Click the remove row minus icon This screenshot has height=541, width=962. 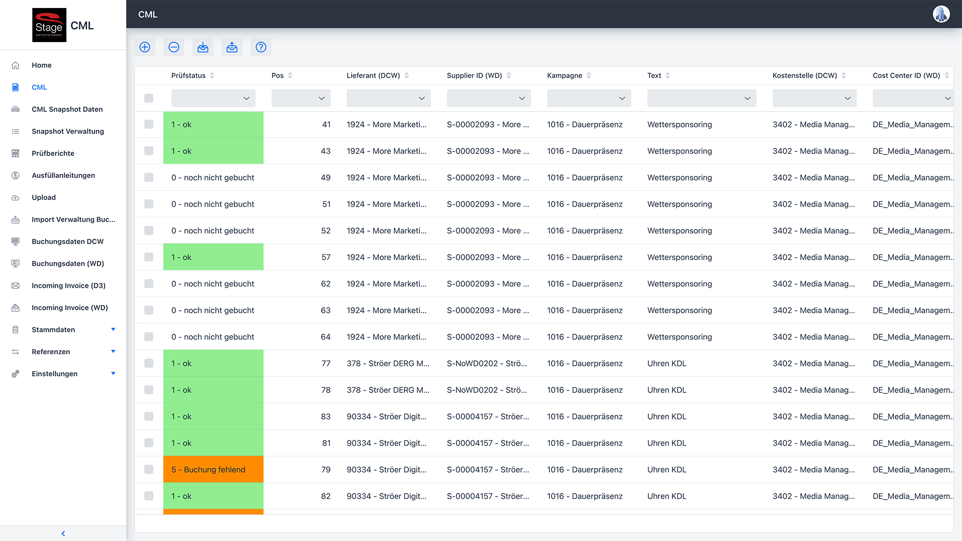[174, 47]
